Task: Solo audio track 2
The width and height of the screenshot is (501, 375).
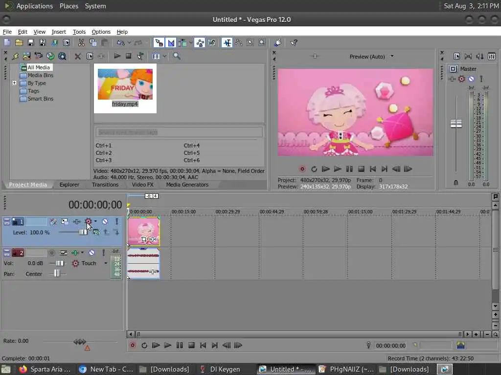Action: (104, 252)
